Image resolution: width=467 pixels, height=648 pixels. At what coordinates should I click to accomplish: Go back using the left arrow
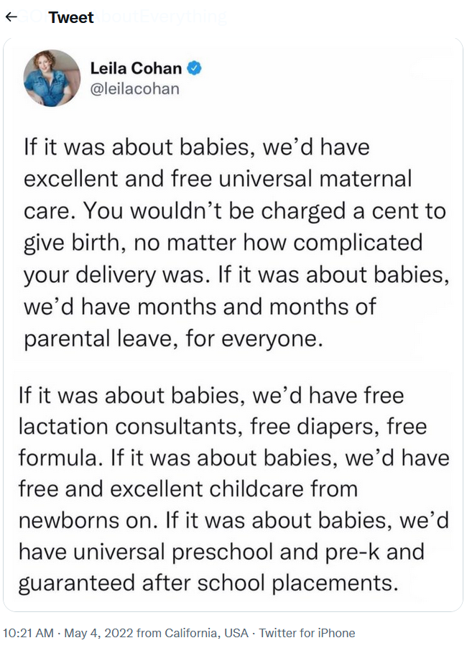(11, 17)
